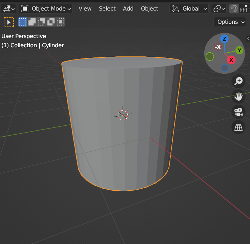Image resolution: width=250 pixels, height=244 pixels.
Task: Open the Object menu
Action: point(149,8)
